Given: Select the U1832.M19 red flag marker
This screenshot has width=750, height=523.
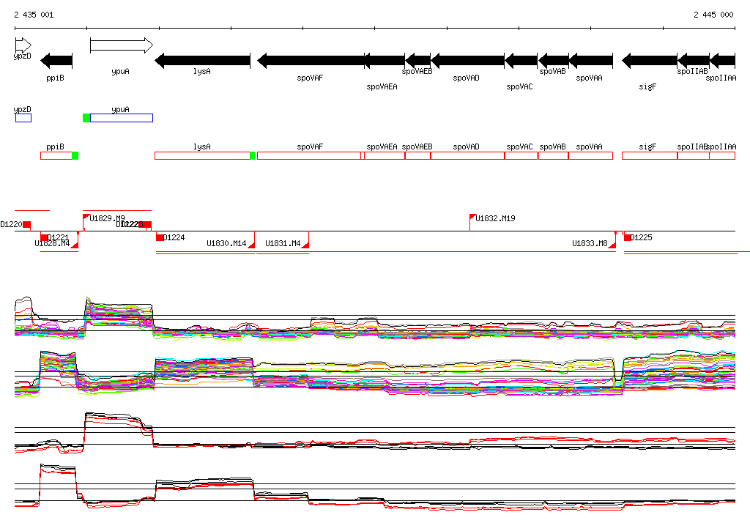Looking at the screenshot, I should point(473,218).
